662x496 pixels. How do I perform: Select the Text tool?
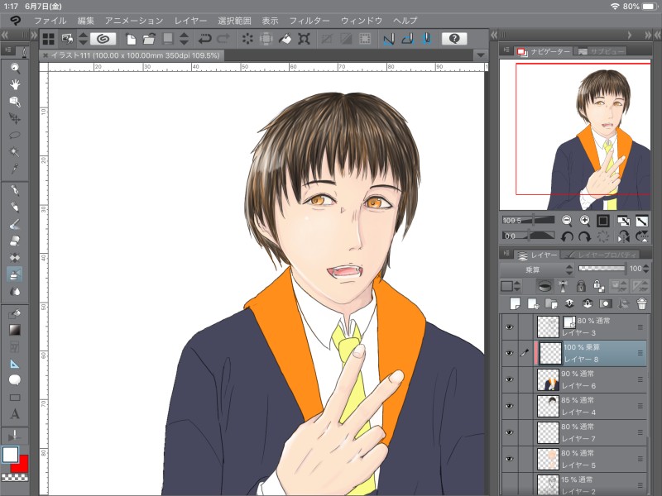[x=15, y=414]
